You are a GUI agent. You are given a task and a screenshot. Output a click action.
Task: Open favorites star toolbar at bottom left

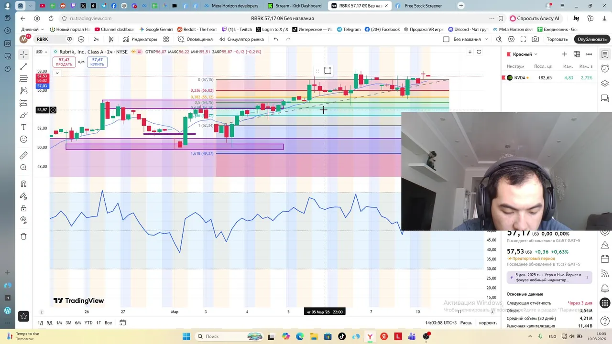tap(23, 316)
